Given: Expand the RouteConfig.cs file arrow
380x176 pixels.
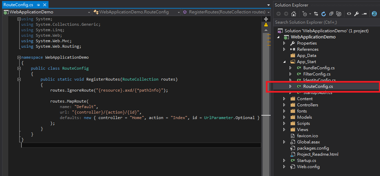Looking at the screenshot, I should tap(291, 86).
